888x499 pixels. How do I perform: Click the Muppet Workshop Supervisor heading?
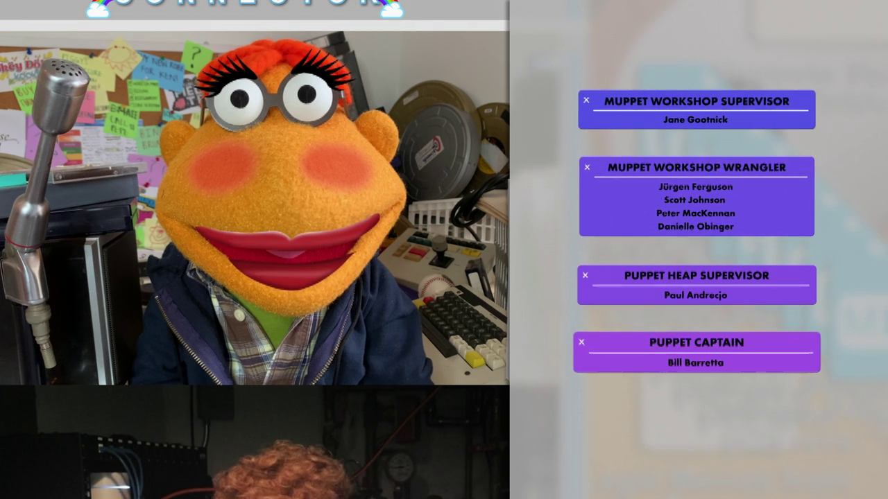tap(697, 101)
